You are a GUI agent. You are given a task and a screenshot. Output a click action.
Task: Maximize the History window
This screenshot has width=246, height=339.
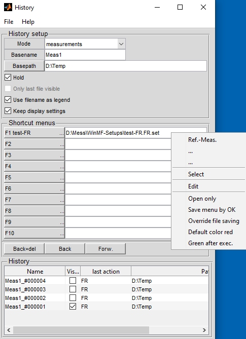click(x=180, y=7)
